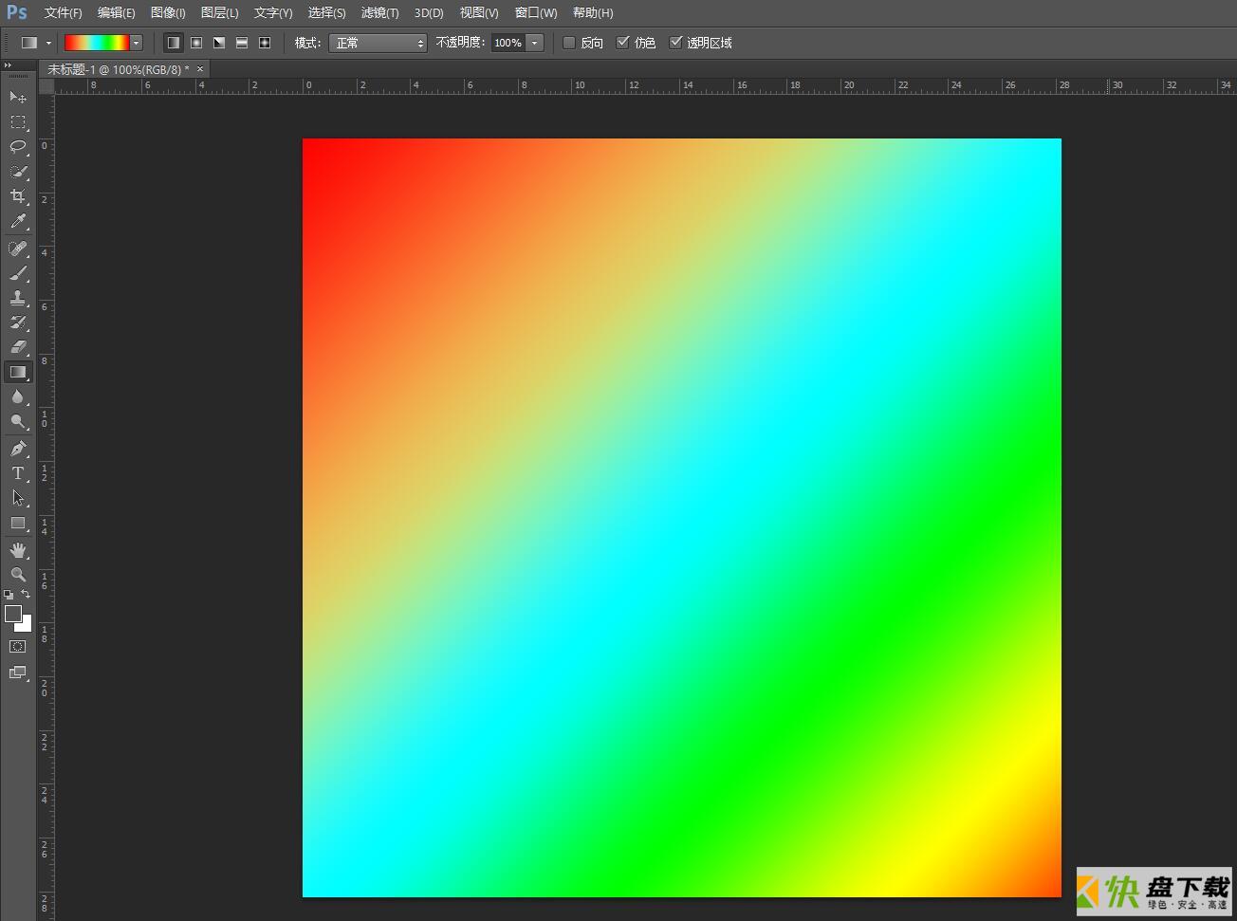1237x921 pixels.
Task: Select the Clone Stamp tool
Action: click(18, 298)
